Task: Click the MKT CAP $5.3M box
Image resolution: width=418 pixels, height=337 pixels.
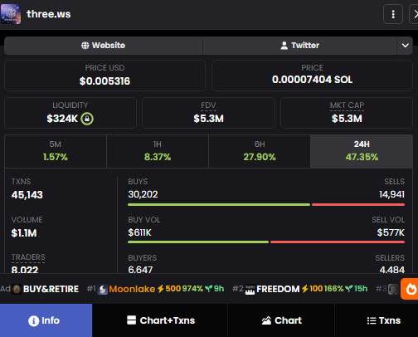Action: 347,113
